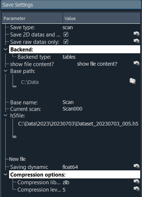The height and width of the screenshot is (197, 142).
Task: Collapse the h5file group
Action: coord(5,115)
